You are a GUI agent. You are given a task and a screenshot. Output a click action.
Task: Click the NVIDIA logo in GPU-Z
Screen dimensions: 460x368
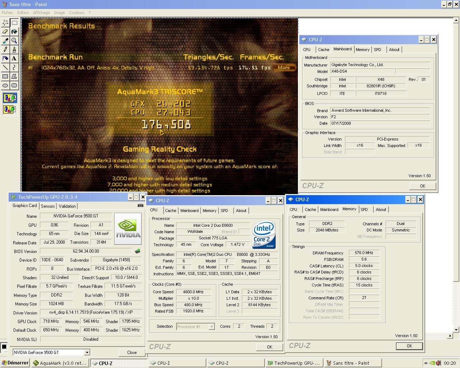(x=128, y=229)
